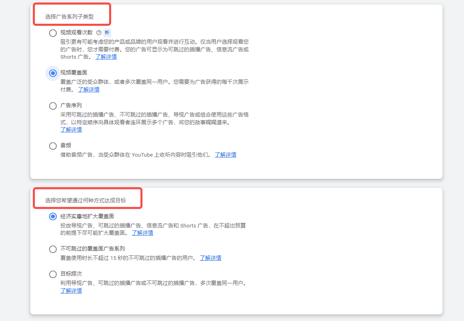The width and height of the screenshot is (464, 321).
Task: Open 了解详情 link under 视频观看次数
Action: point(106,57)
